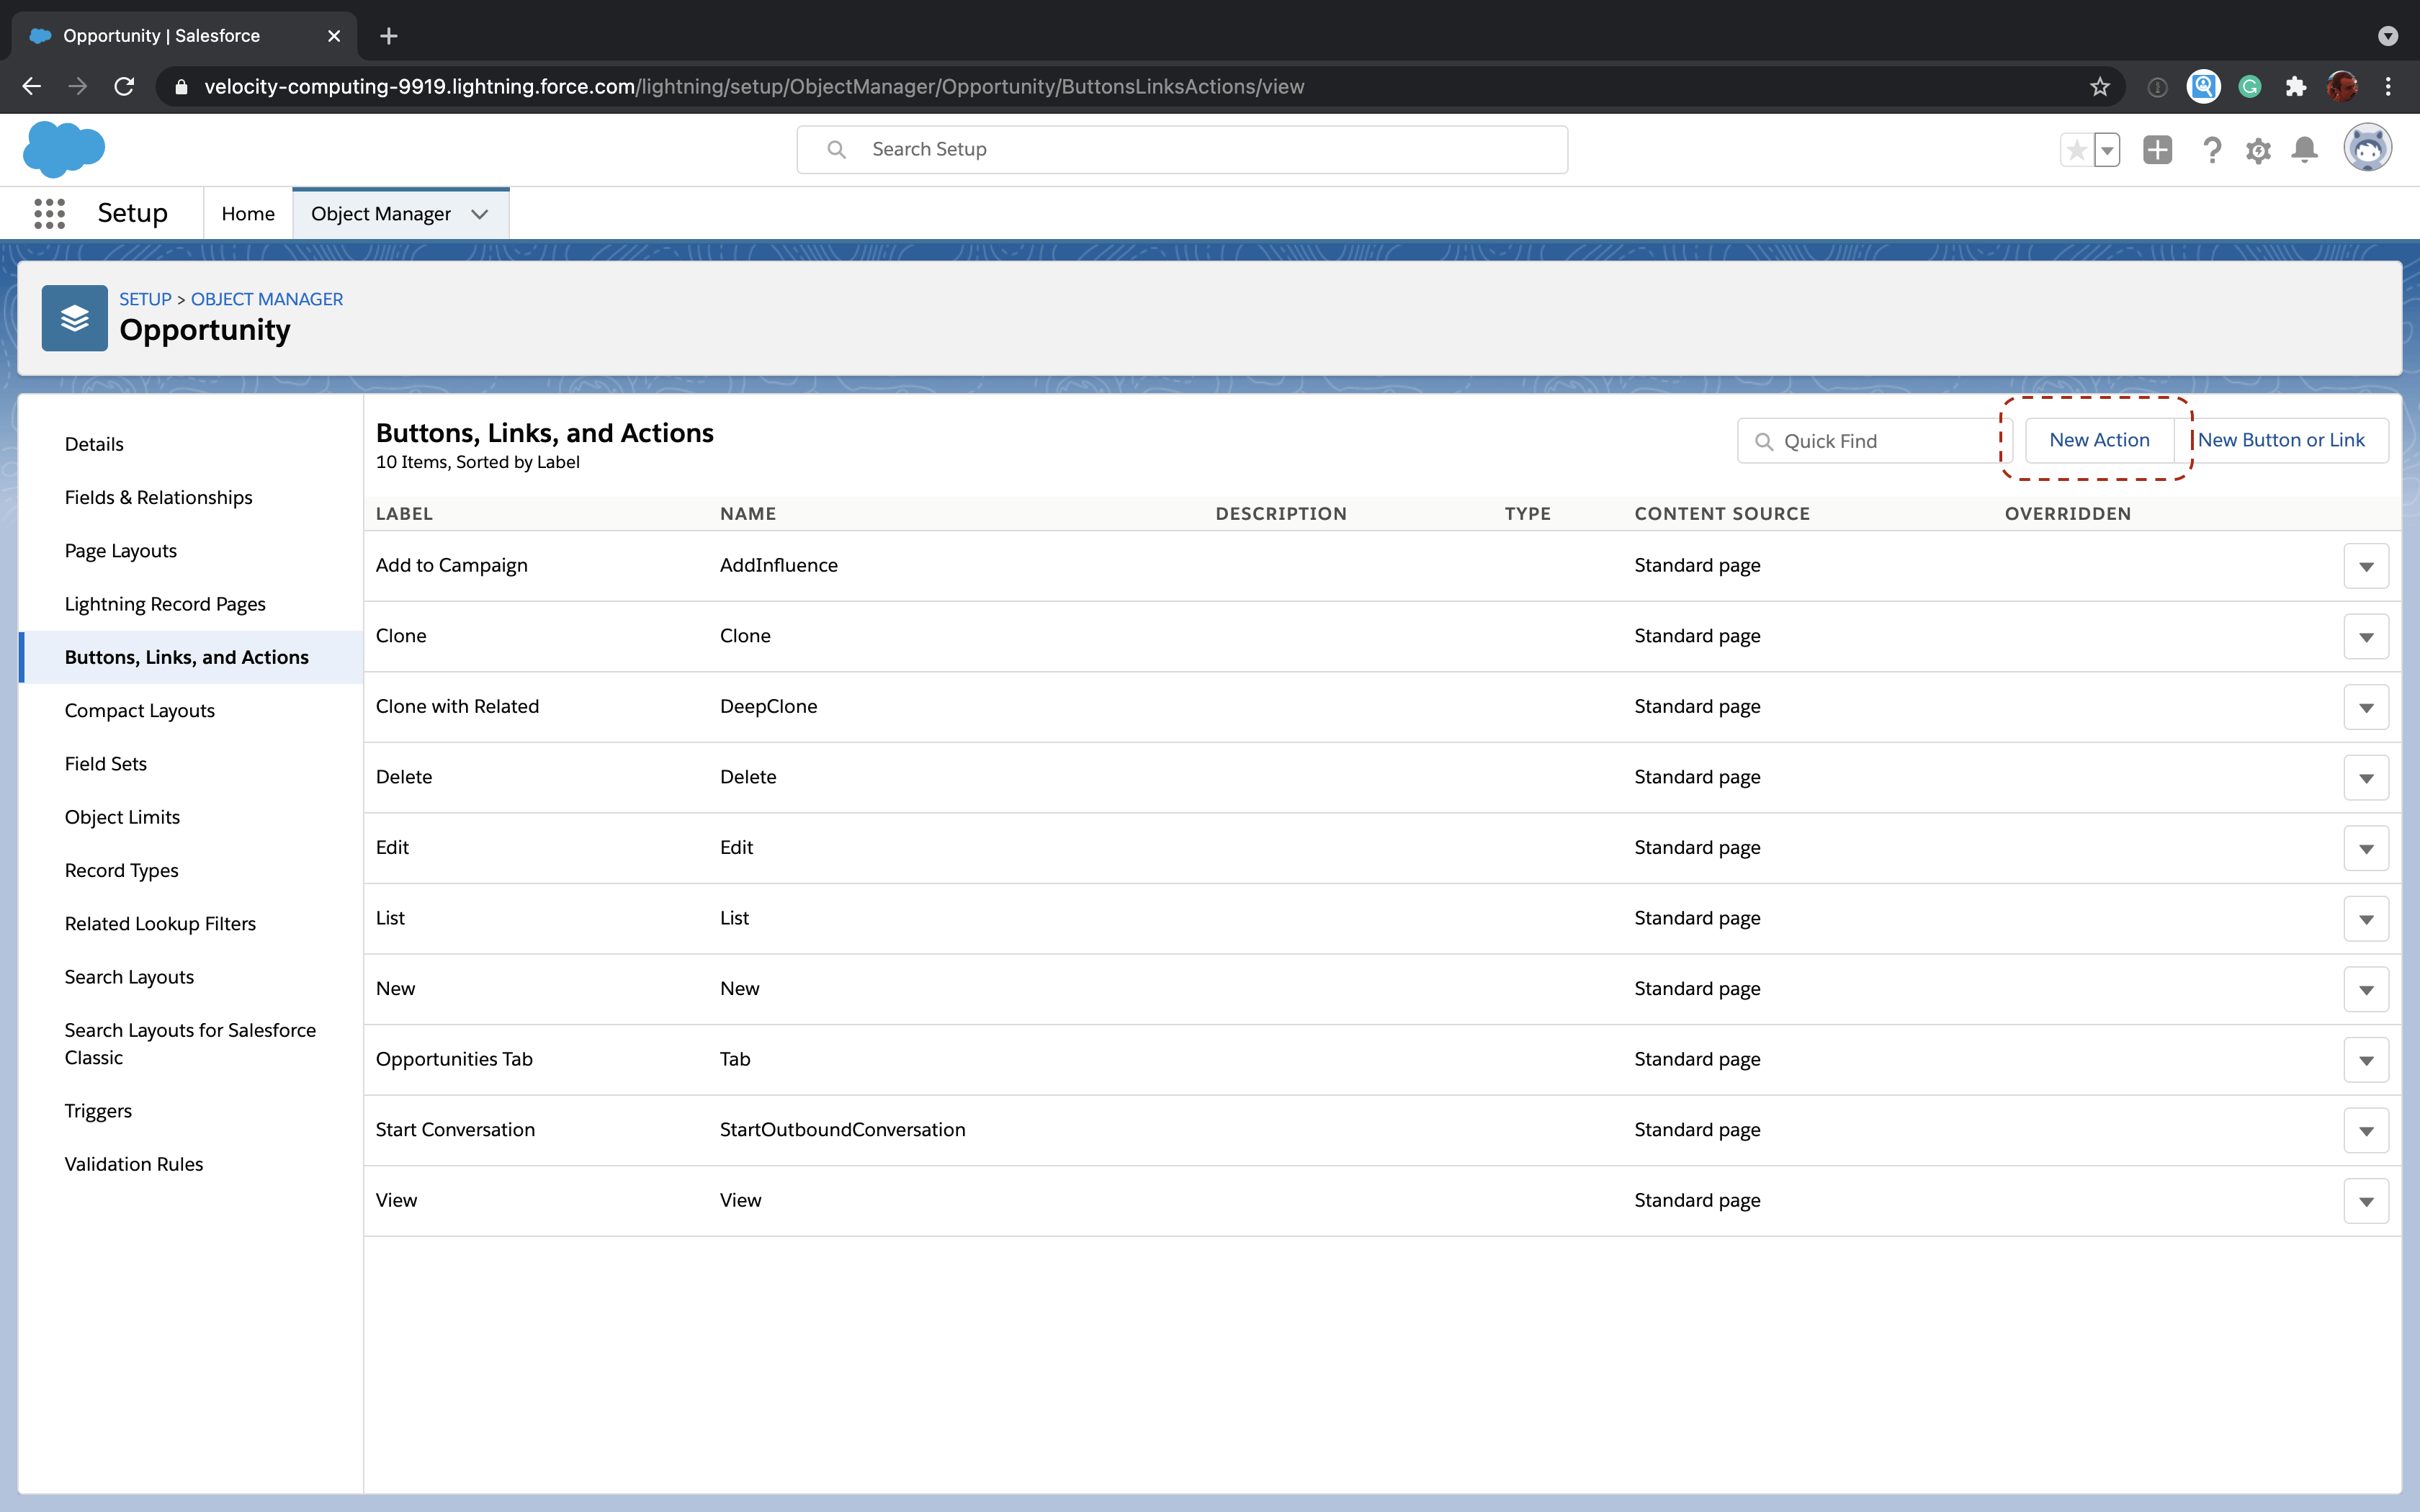Switch to the Home tab in Setup

247,213
